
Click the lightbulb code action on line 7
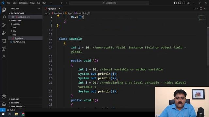click(58, 16)
